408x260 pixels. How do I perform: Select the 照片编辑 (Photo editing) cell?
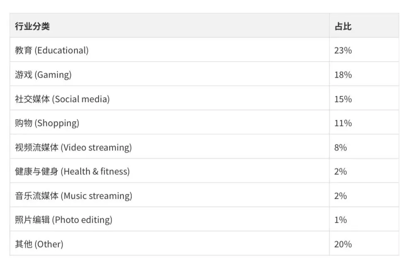(63, 220)
